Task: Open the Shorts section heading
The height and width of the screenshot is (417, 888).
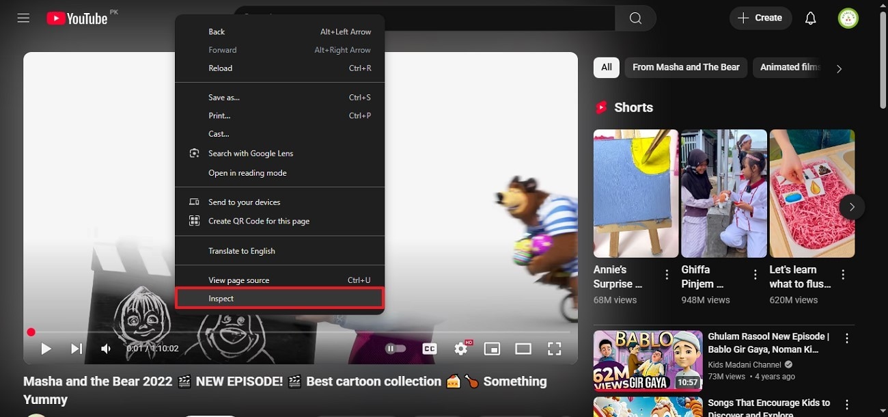Action: click(633, 107)
